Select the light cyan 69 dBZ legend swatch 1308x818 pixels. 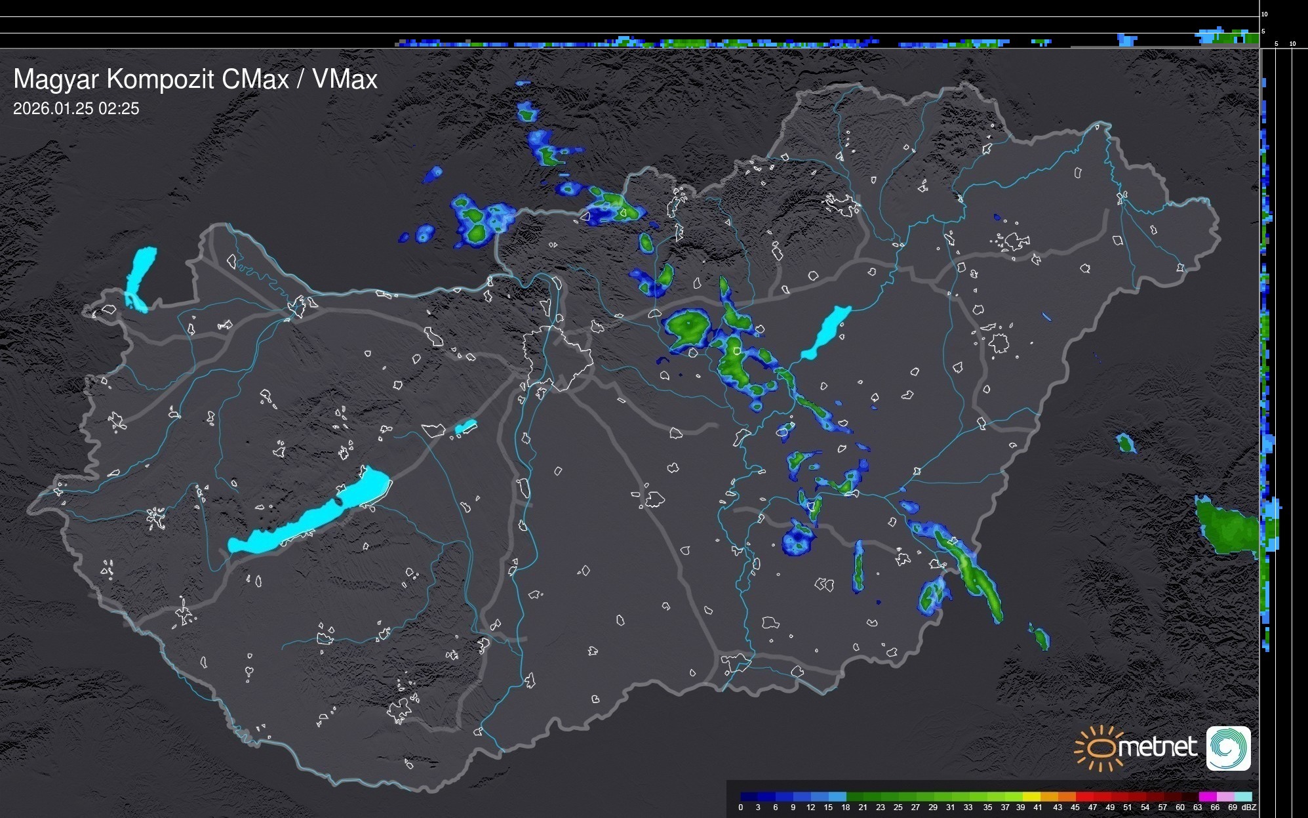pos(1244,796)
